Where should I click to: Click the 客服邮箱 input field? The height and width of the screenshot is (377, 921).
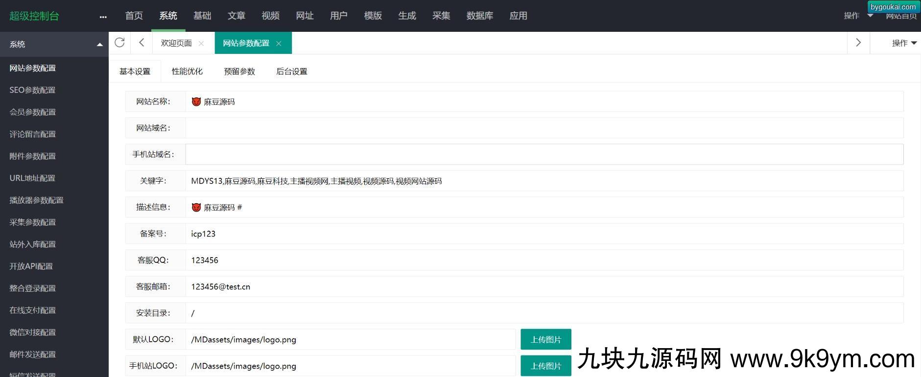543,286
